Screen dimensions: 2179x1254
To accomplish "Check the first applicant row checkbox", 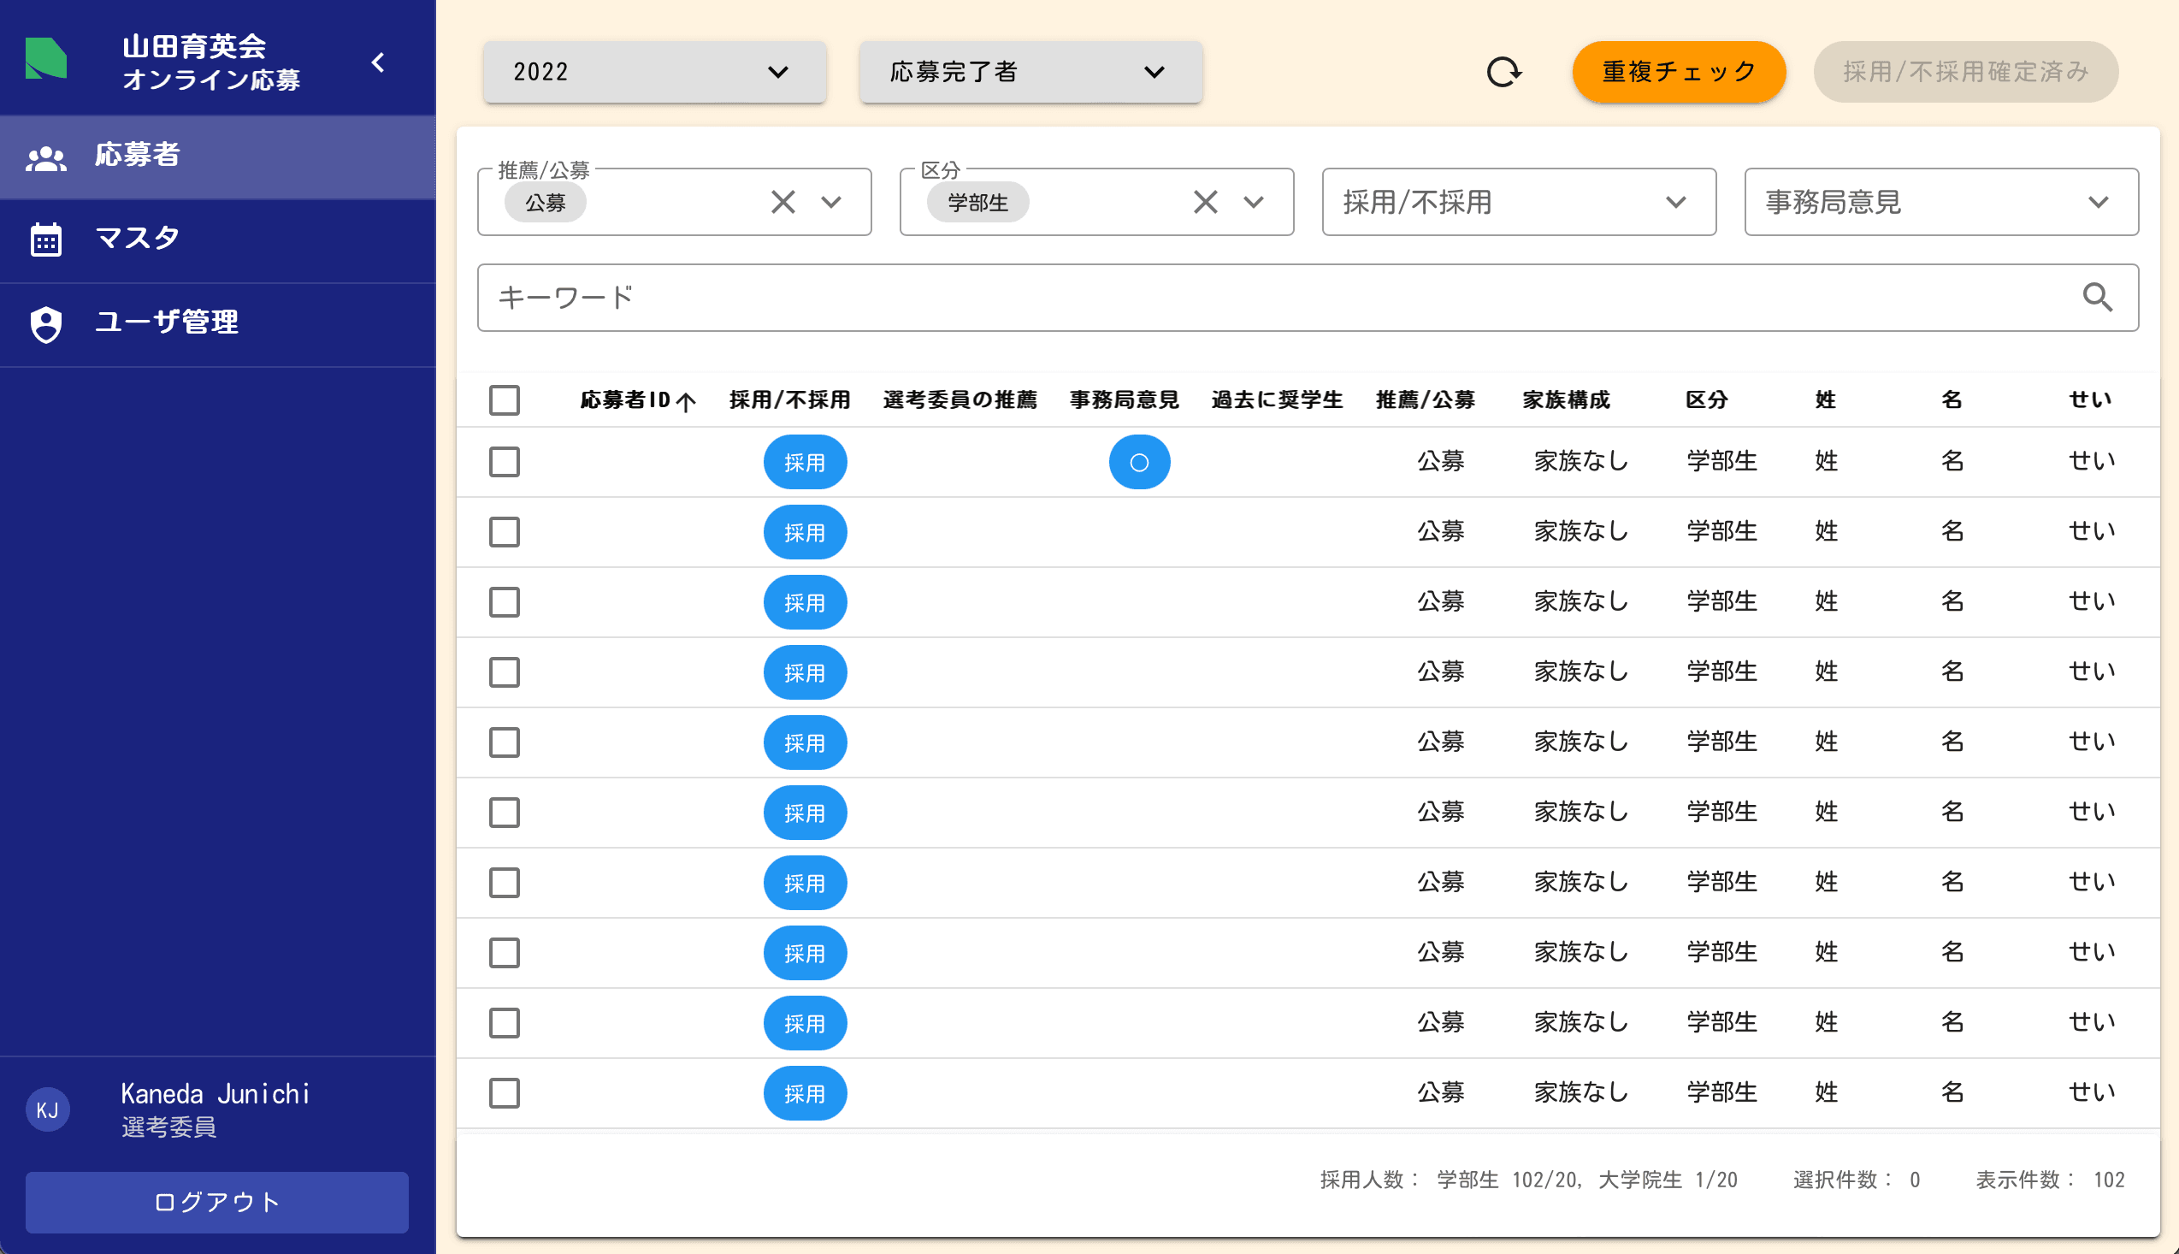I will pyautogui.click(x=505, y=462).
